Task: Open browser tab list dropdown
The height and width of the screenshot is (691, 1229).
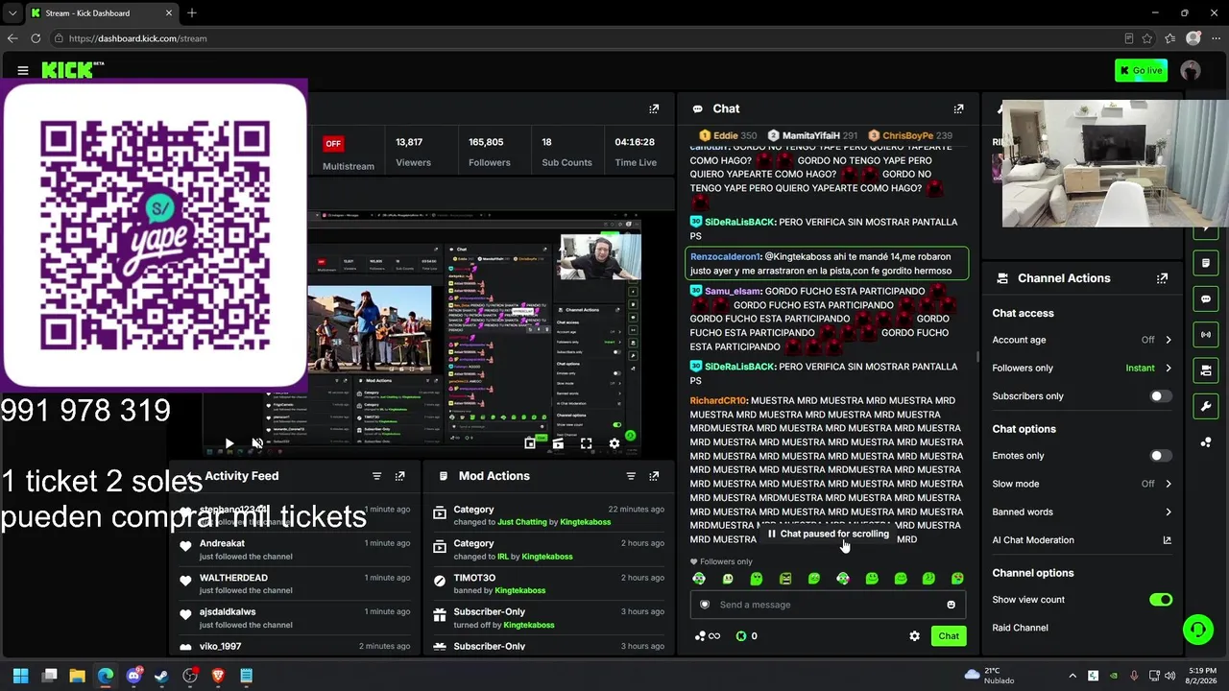Action: (x=12, y=13)
